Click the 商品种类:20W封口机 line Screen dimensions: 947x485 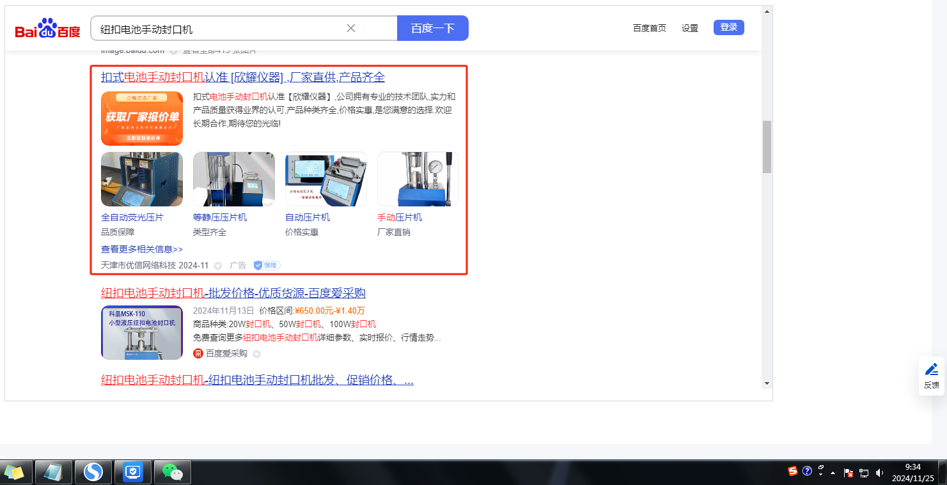pyautogui.click(x=285, y=324)
